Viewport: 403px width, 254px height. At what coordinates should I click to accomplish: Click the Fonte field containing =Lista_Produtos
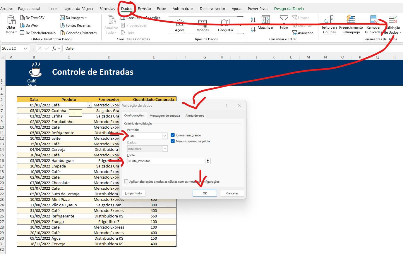(167, 161)
